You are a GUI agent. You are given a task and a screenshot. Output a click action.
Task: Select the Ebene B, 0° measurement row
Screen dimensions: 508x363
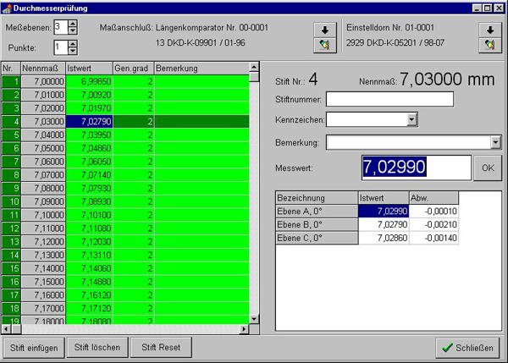pos(367,224)
